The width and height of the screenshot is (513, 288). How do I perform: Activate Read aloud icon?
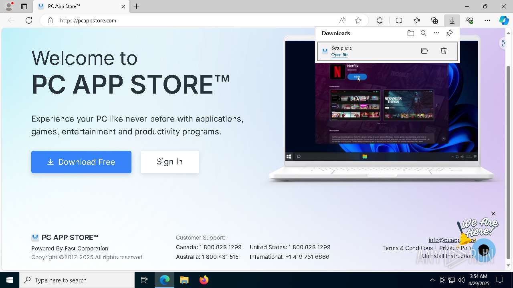click(342, 20)
